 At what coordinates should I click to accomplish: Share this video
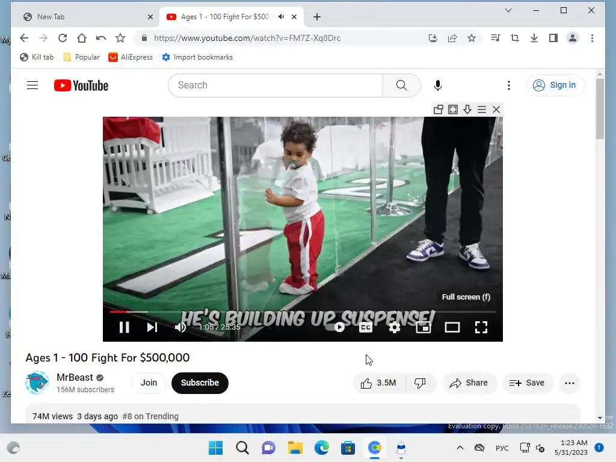click(x=469, y=383)
